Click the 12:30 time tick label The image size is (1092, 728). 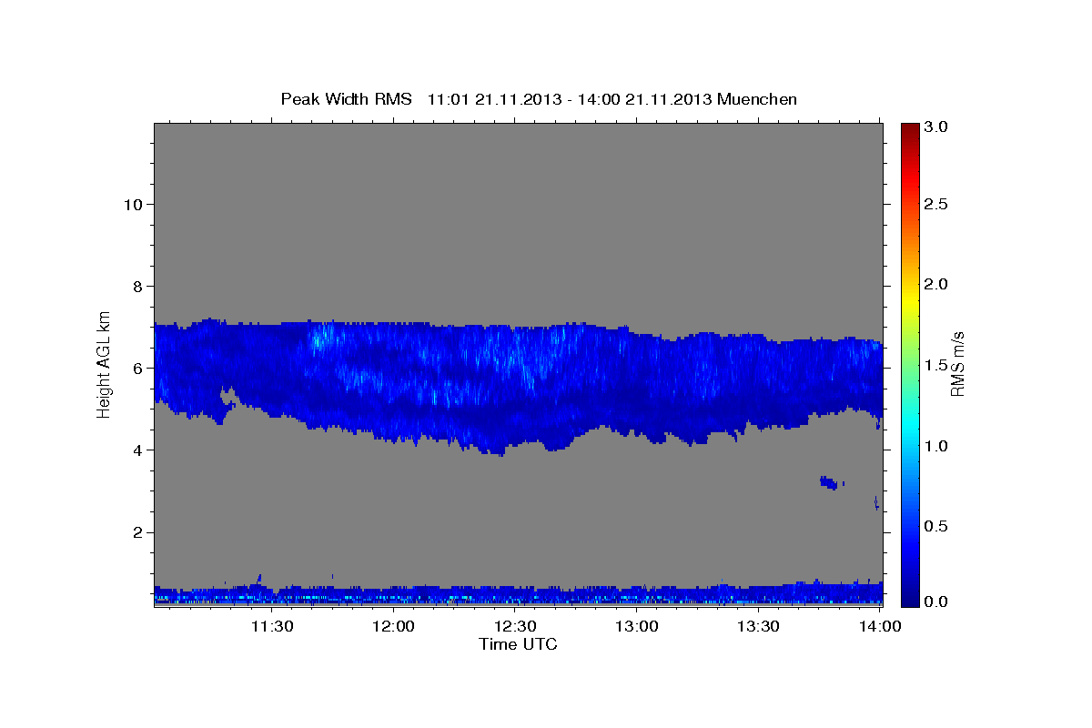514,626
